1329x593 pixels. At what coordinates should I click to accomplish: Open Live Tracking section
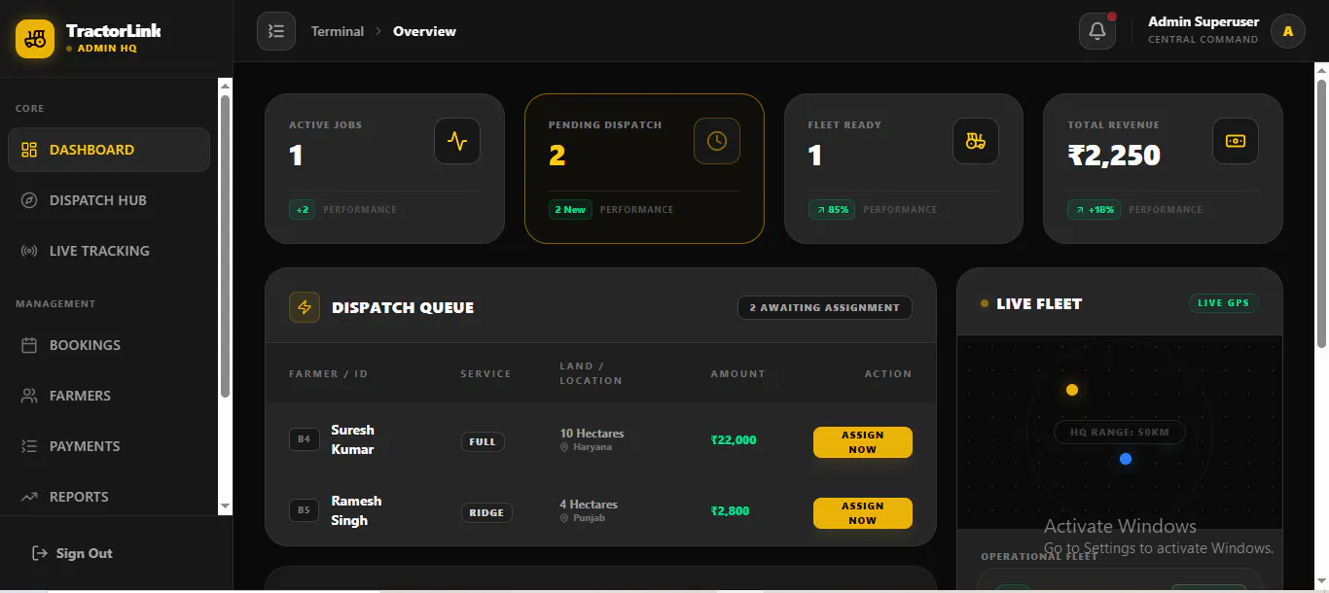click(109, 251)
